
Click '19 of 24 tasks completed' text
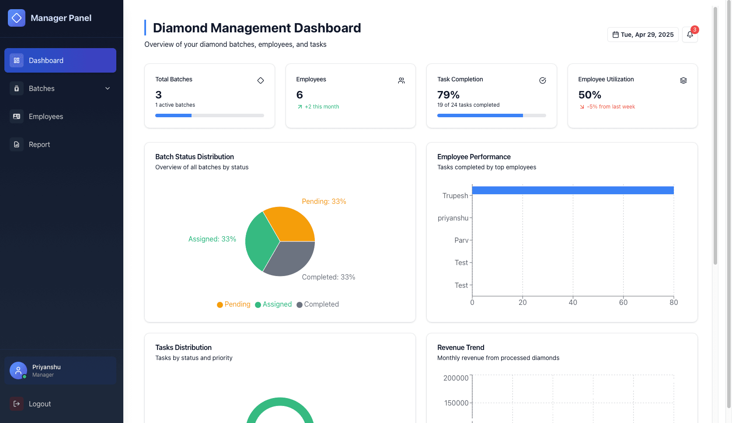[x=468, y=105]
